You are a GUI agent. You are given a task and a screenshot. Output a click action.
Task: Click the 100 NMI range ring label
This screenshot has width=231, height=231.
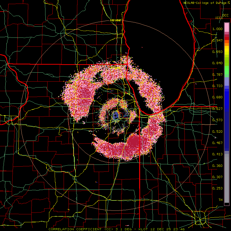115,20
